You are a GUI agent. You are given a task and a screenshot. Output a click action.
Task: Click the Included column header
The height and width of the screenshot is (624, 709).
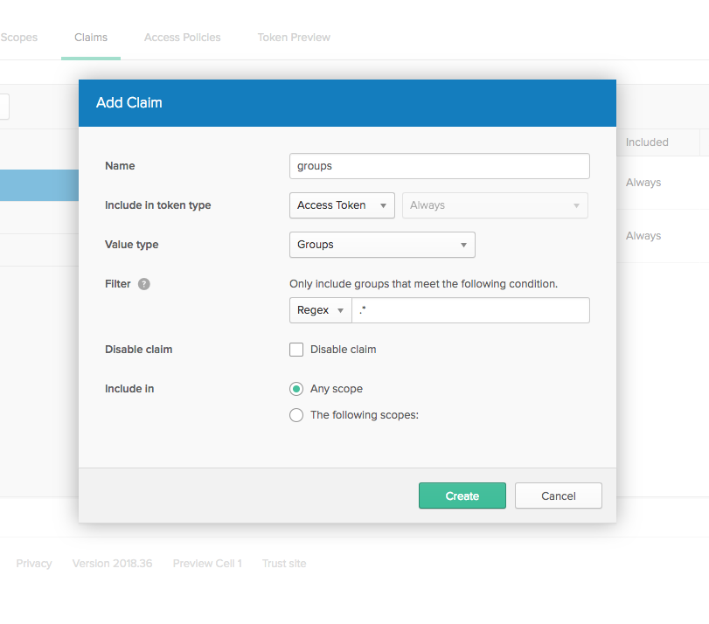pyautogui.click(x=647, y=142)
